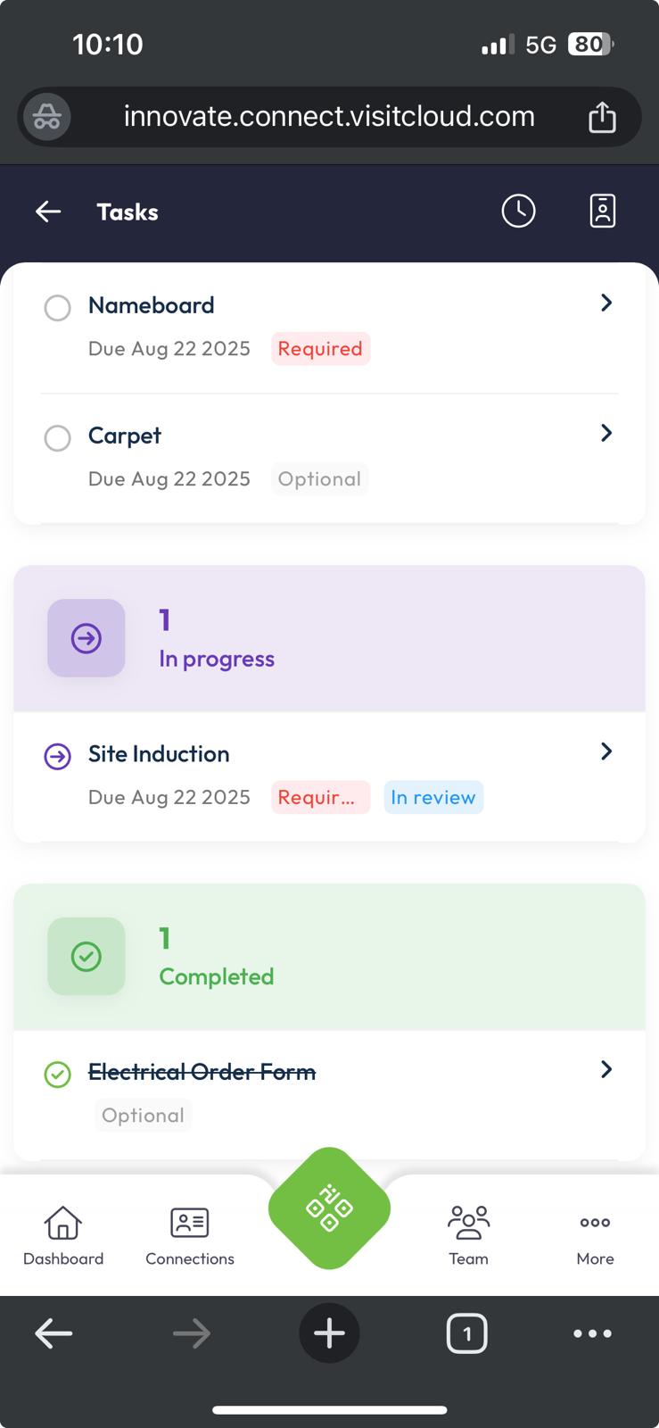The image size is (659, 1428).
Task: Navigate back using the Tasks screen arrow
Action: 47,211
